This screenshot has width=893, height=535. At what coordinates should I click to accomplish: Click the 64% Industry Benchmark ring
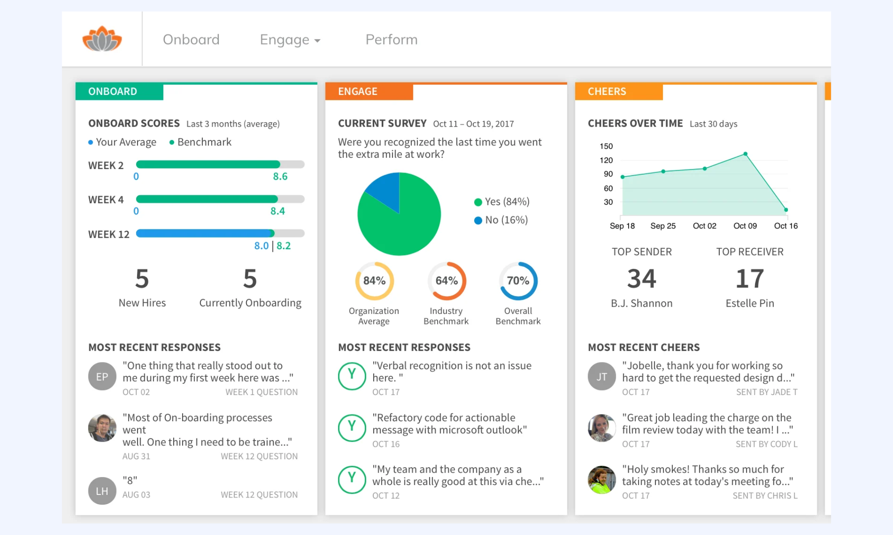pyautogui.click(x=446, y=281)
